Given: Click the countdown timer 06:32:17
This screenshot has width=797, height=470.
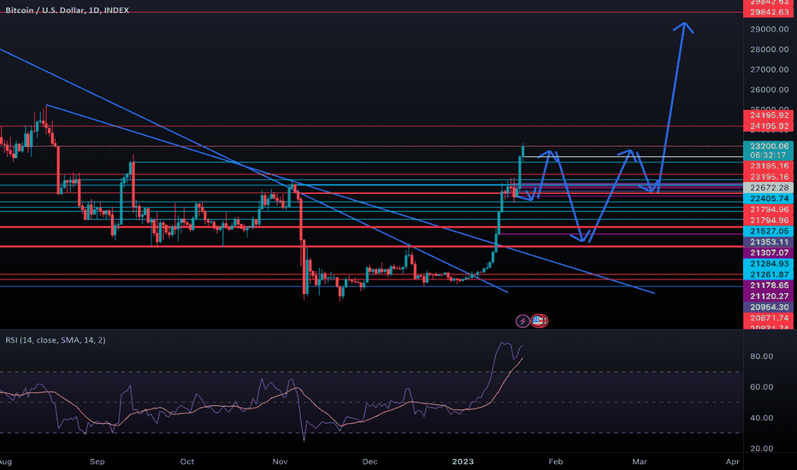Looking at the screenshot, I should tap(769, 155).
